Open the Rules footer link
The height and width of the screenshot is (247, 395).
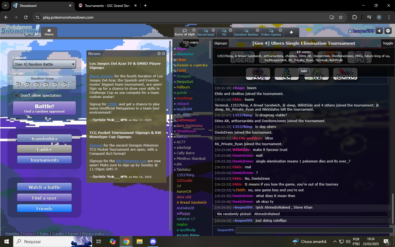click(x=44, y=234)
